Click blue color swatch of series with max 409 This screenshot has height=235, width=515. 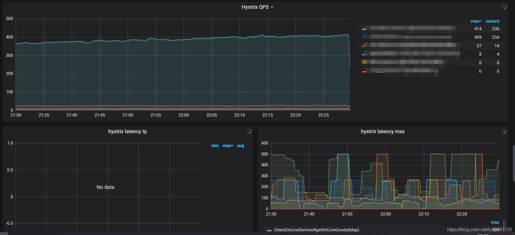click(x=364, y=37)
